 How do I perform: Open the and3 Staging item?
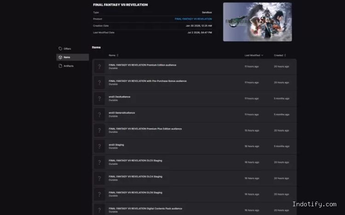coord(194,146)
